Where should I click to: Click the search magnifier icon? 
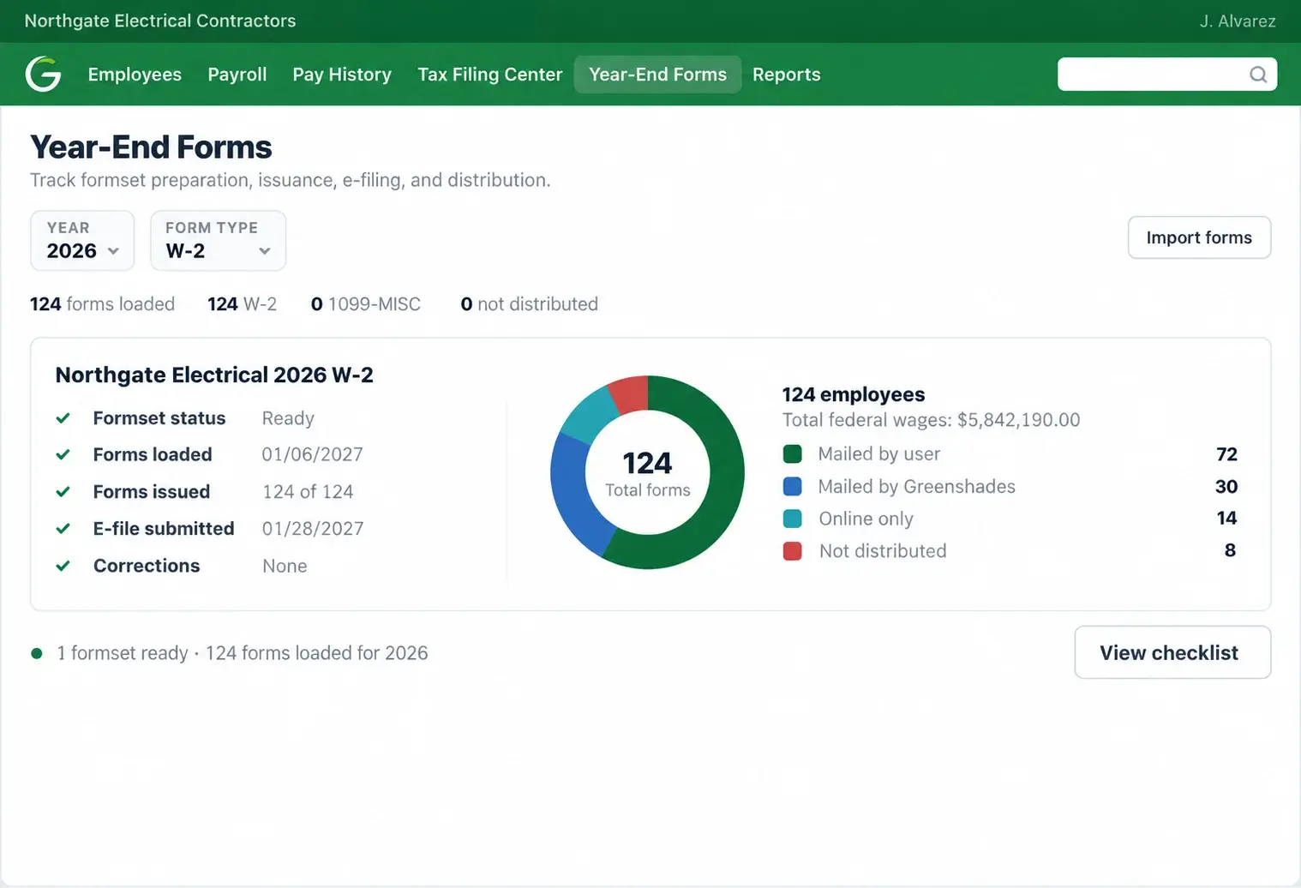[x=1257, y=75]
